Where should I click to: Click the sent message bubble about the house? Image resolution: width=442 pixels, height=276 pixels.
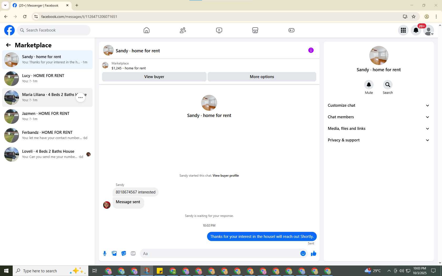pos(262,237)
